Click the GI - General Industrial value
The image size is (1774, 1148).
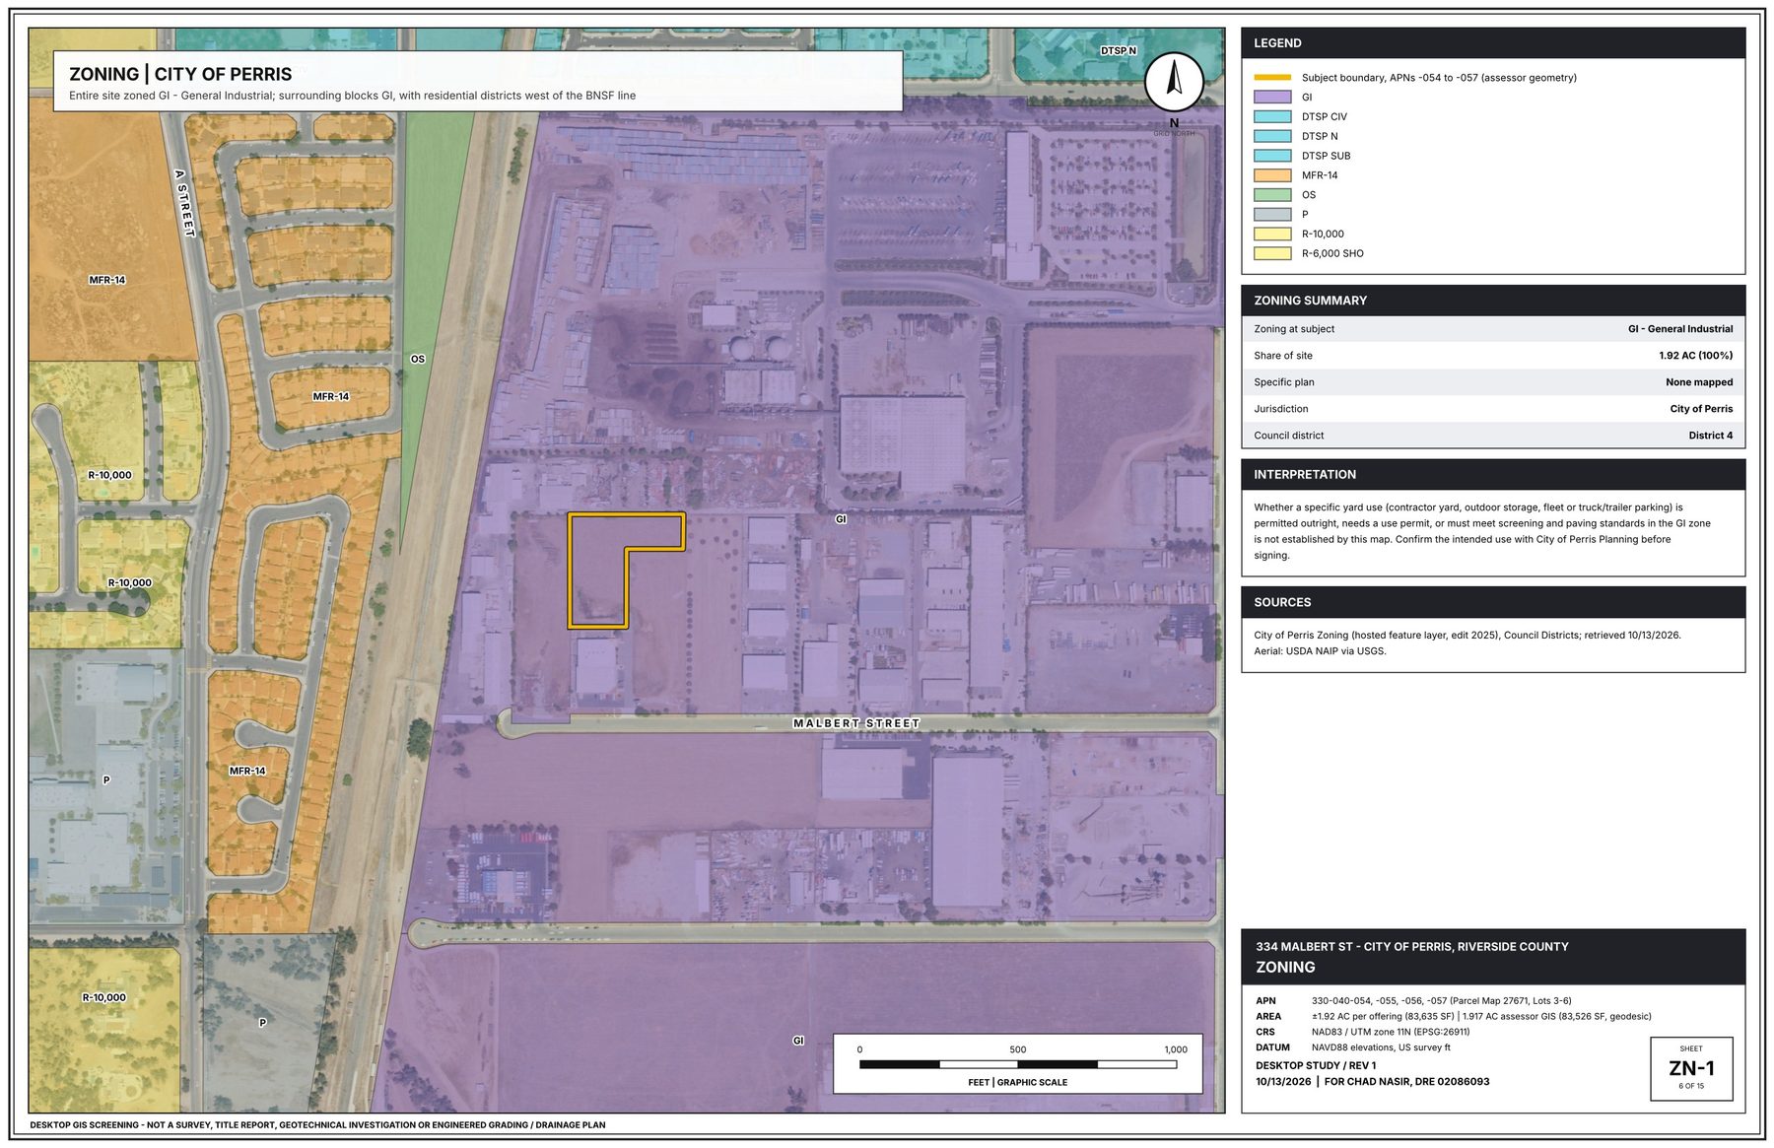[x=1680, y=329]
